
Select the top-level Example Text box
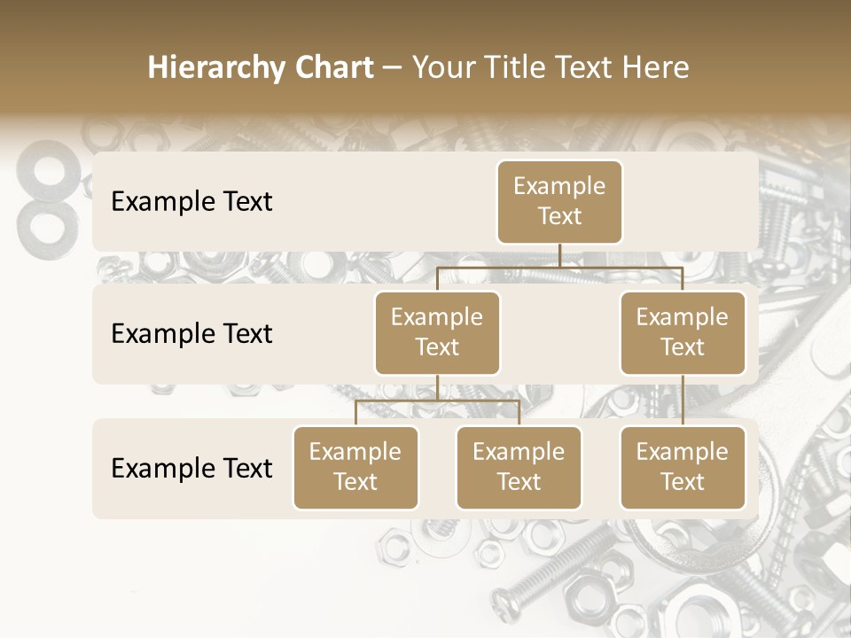pyautogui.click(x=559, y=201)
